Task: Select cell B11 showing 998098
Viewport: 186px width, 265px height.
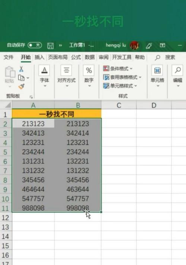Action: point(78,208)
